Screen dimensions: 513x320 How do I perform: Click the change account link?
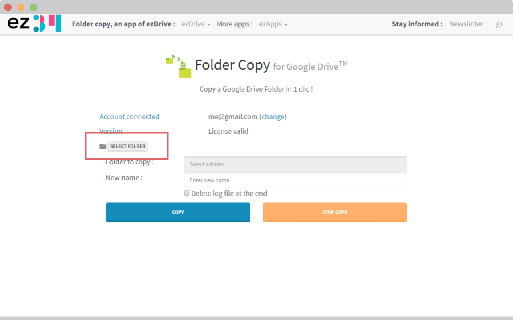(273, 117)
